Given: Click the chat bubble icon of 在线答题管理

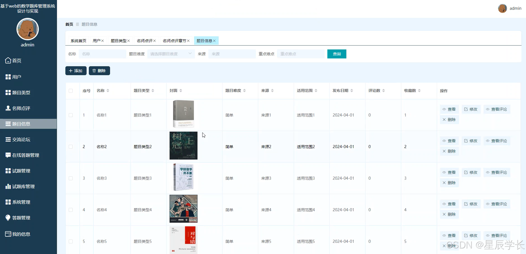Looking at the screenshot, I should coord(8,155).
